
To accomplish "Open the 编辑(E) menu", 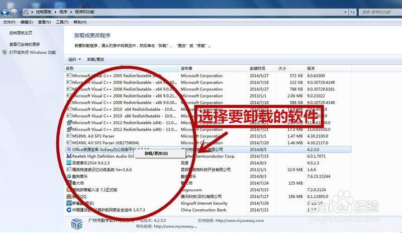I will point(27,22).
